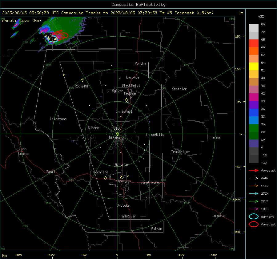Click the green 22JP arrow legend icon
The image size is (277, 259).
coord(254,201)
